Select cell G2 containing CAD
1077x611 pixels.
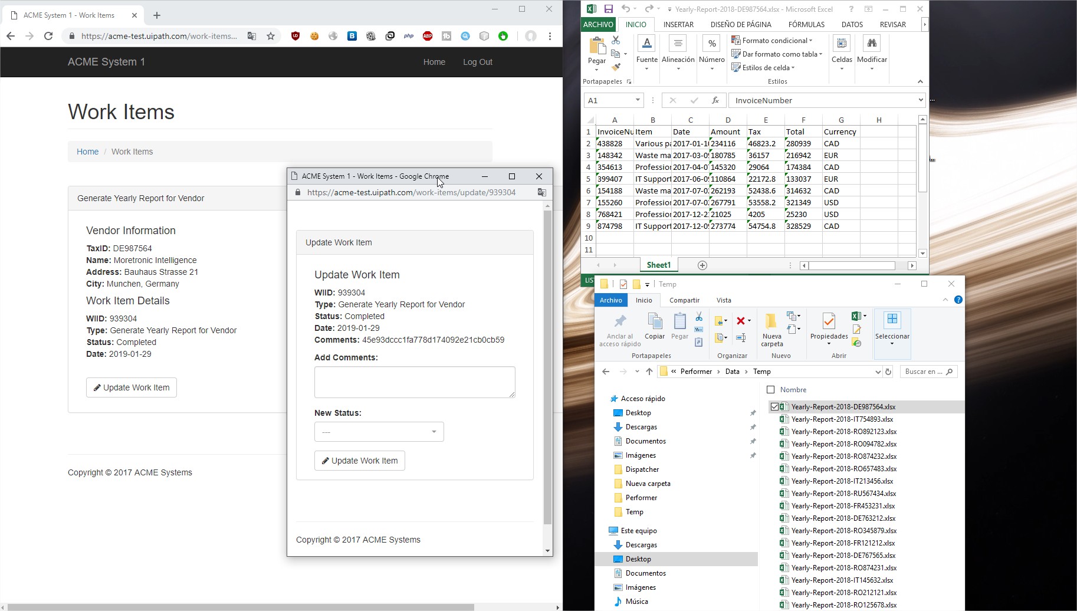click(x=841, y=143)
